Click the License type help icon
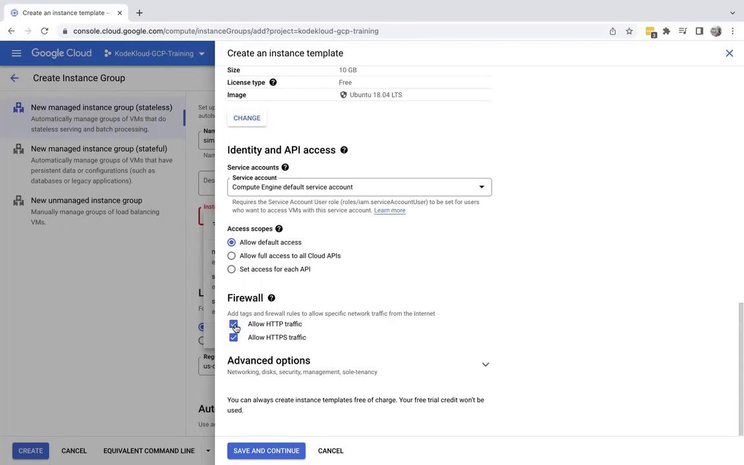This screenshot has height=465, width=744. [x=273, y=83]
